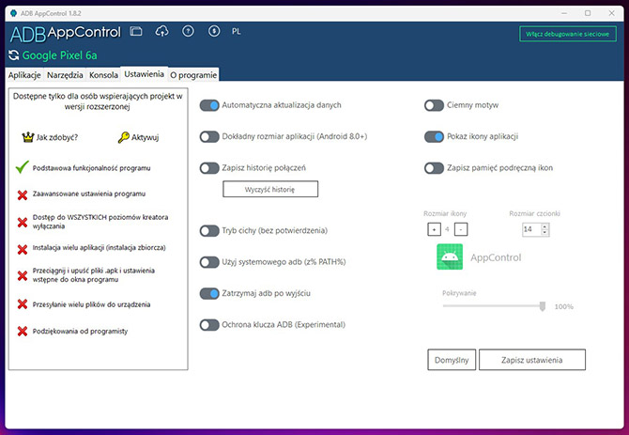Click the cloud upload icon in header

(x=162, y=31)
